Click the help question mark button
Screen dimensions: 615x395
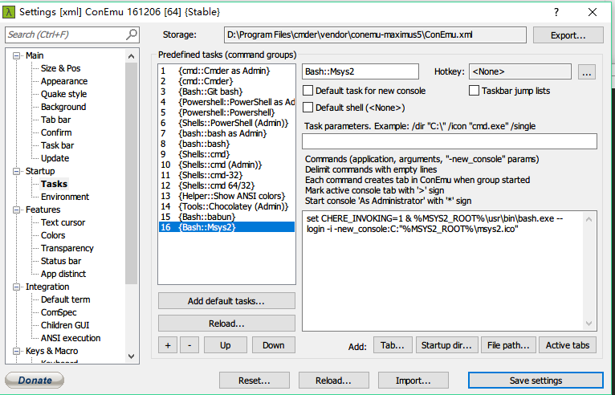(x=556, y=12)
